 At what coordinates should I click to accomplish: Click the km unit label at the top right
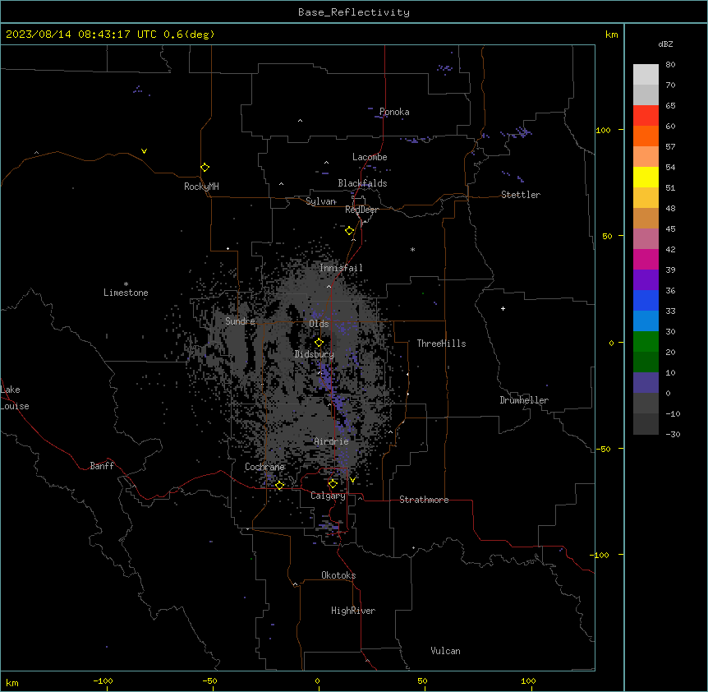point(611,35)
